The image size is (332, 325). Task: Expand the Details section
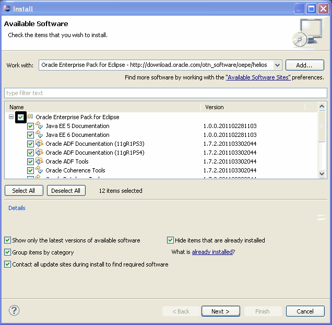click(17, 208)
